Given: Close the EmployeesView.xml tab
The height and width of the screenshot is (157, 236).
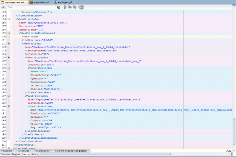Looking at the screenshot, I should [x=26, y=2].
